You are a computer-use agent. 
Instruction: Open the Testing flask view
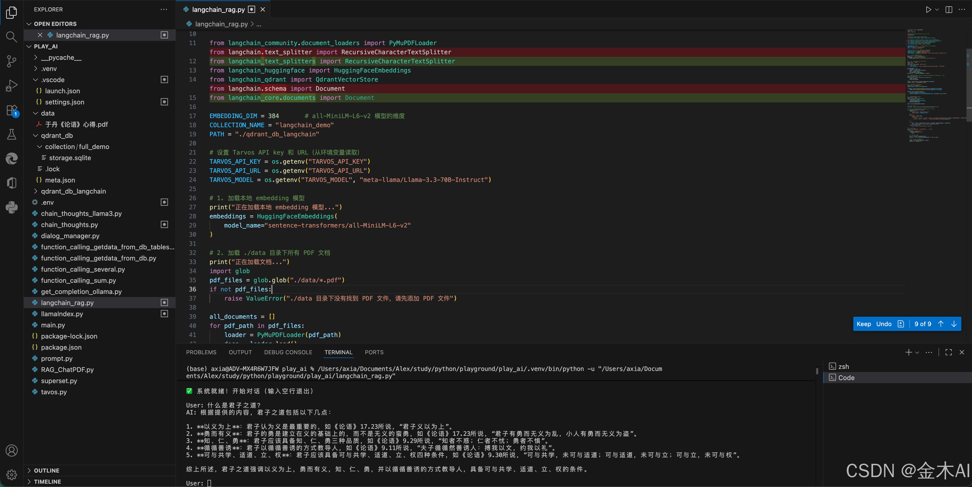point(11,135)
